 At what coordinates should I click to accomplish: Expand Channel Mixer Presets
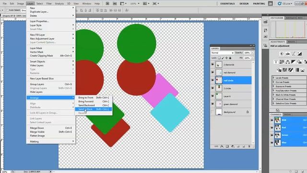pyautogui.click(x=273, y=99)
